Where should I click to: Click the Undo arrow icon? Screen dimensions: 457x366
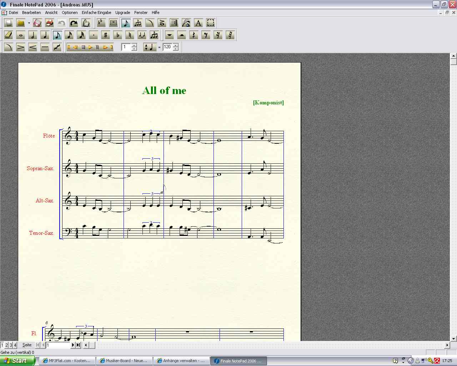(61, 23)
